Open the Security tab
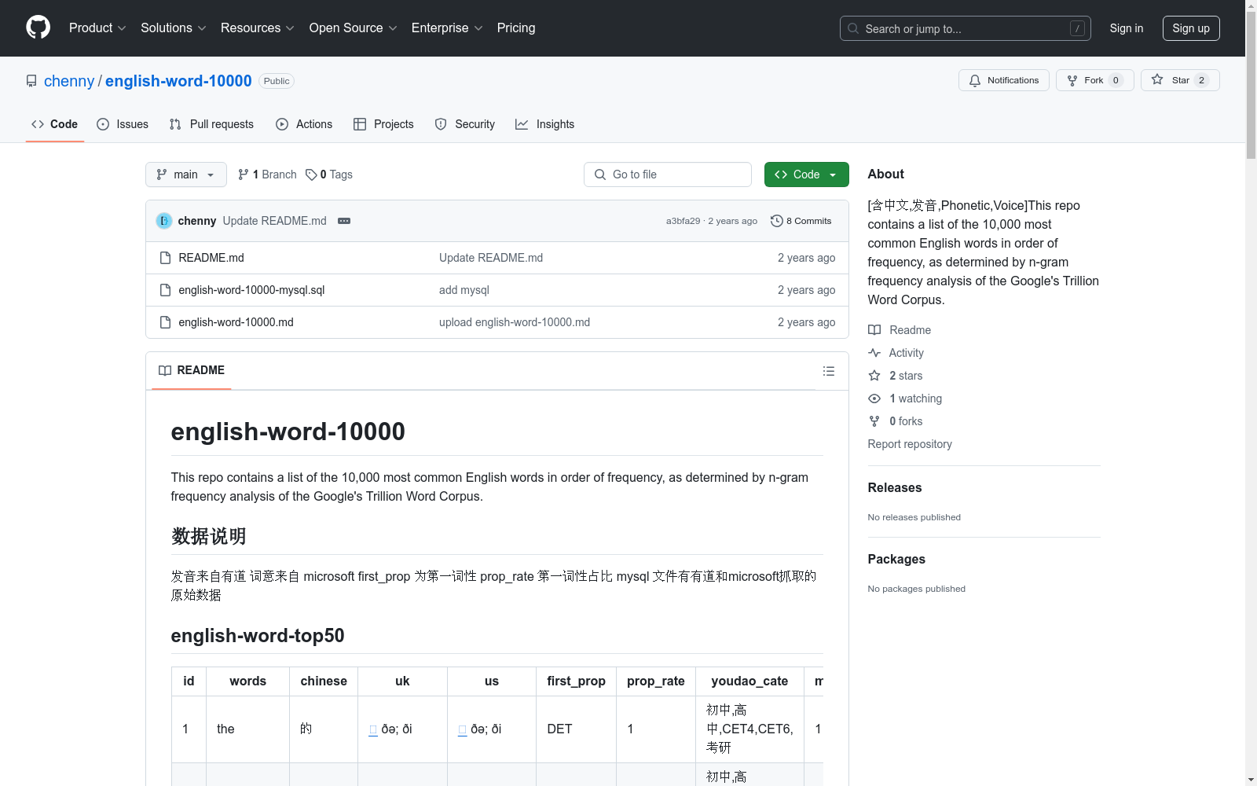1257x786 pixels. (465, 124)
